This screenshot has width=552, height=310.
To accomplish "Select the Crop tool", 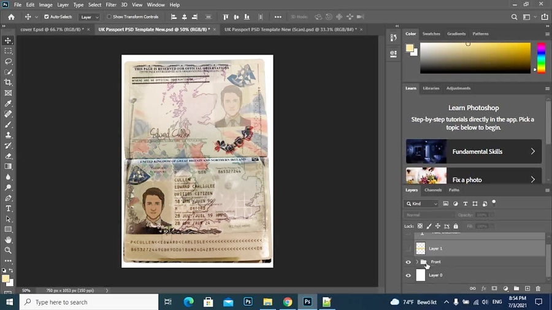I will click(9, 82).
